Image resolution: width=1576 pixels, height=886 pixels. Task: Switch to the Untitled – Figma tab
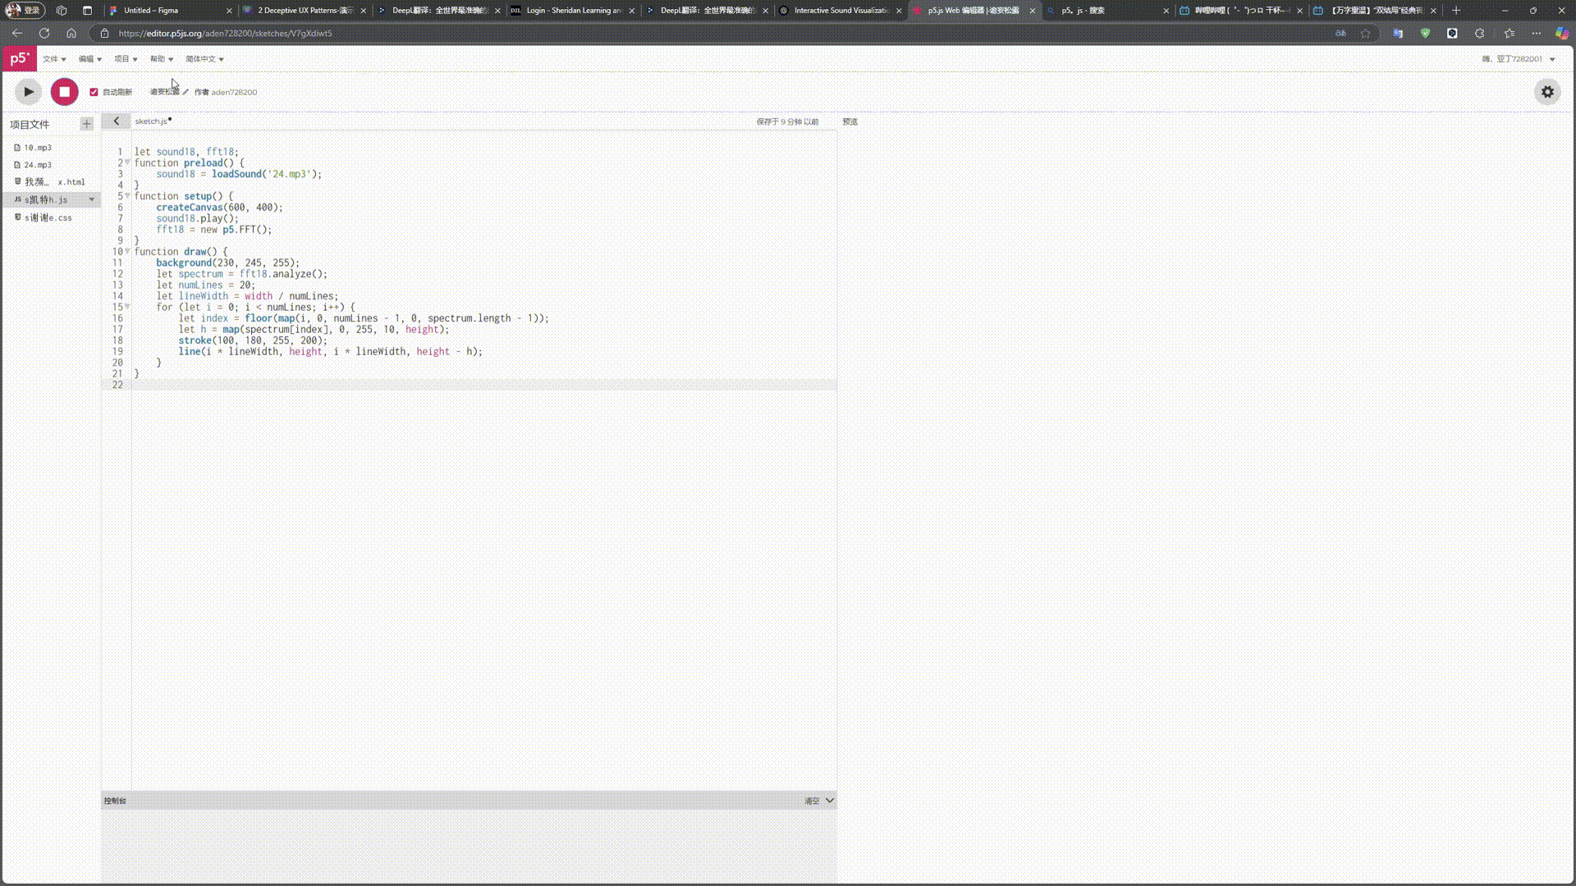tap(151, 11)
